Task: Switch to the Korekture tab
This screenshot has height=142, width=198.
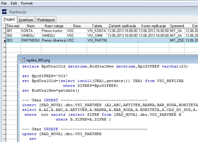Action: tap(26, 20)
